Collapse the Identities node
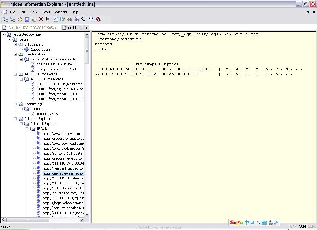 [x=21, y=109]
